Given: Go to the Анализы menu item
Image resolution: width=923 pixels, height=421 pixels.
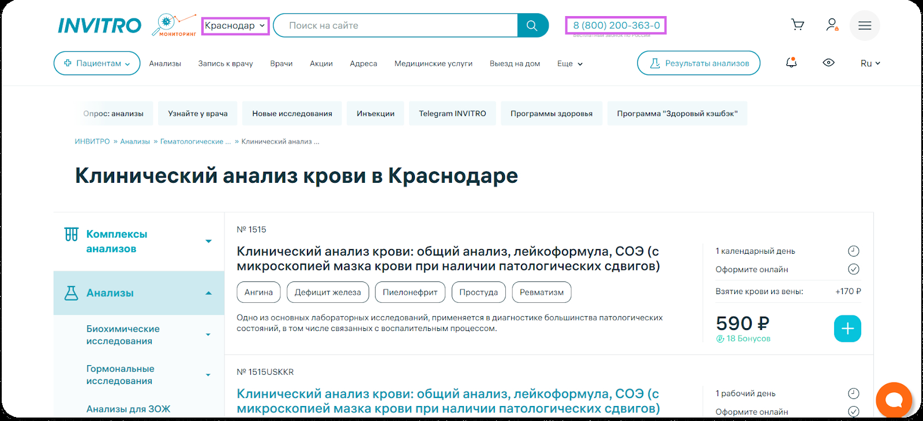Looking at the screenshot, I should coord(165,63).
